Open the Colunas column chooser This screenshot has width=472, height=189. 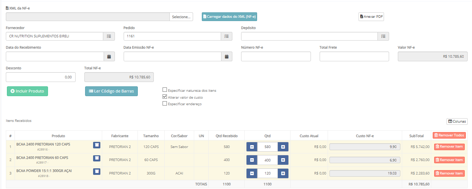click(457, 122)
